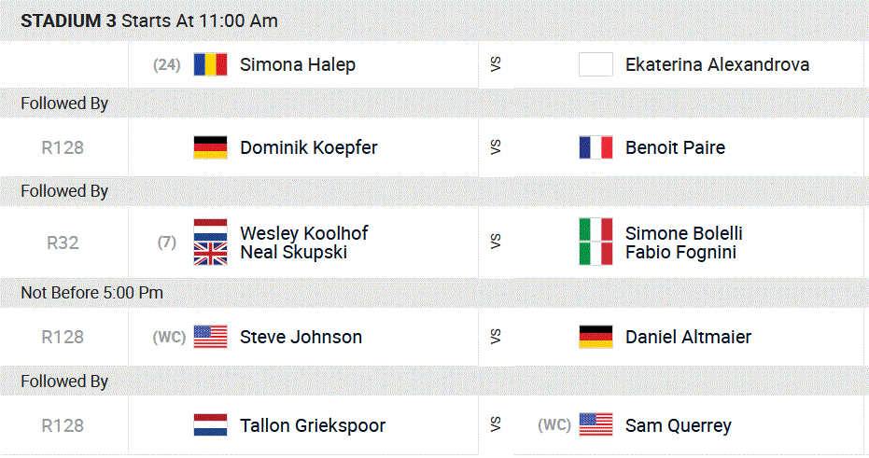Image resolution: width=869 pixels, height=458 pixels.
Task: Open Ekaterina Alexandrova's player profile
Action: point(717,64)
